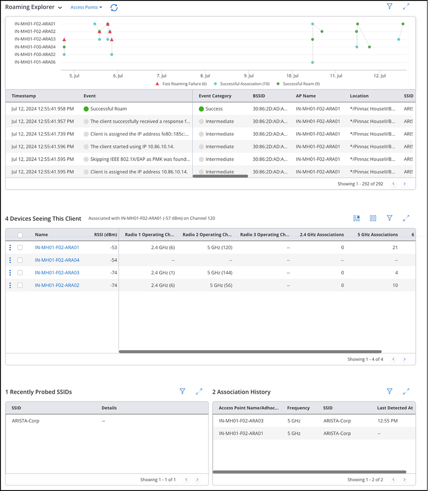
Task: Next page in Devices Seeing This Client
Action: point(405,359)
